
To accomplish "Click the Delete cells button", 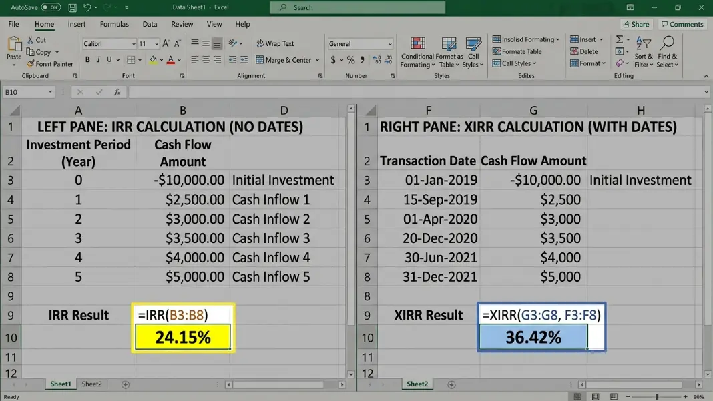I will tap(584, 52).
